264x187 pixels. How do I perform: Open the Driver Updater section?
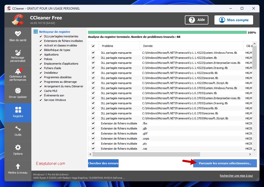coord(18,94)
